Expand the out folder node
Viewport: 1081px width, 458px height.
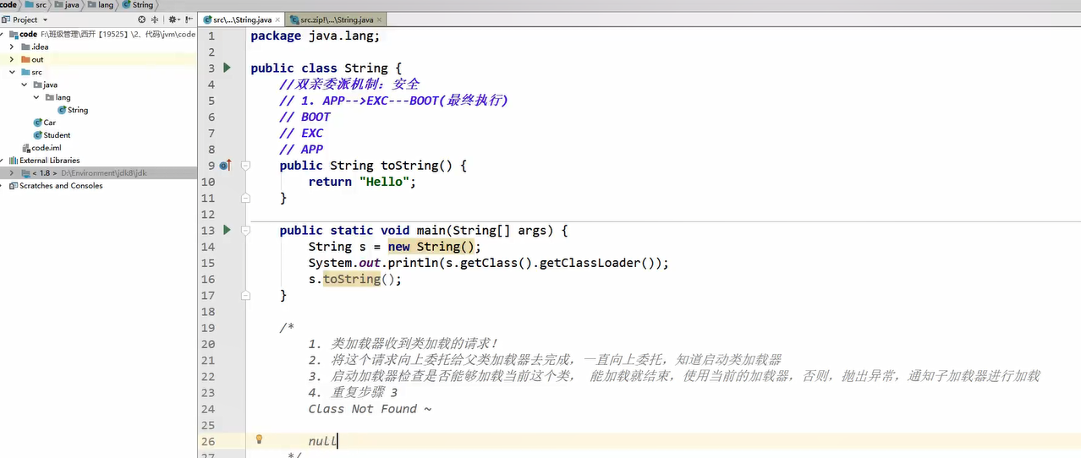click(12, 60)
